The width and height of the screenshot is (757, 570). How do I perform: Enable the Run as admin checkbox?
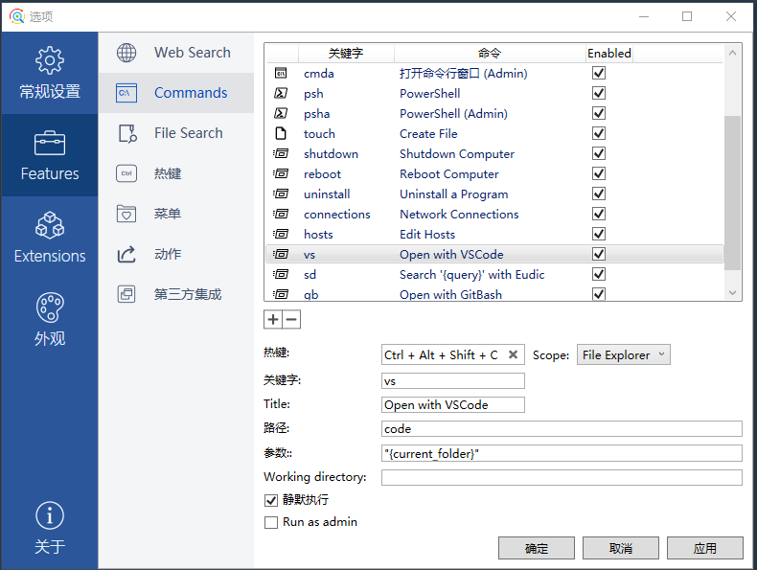[271, 522]
